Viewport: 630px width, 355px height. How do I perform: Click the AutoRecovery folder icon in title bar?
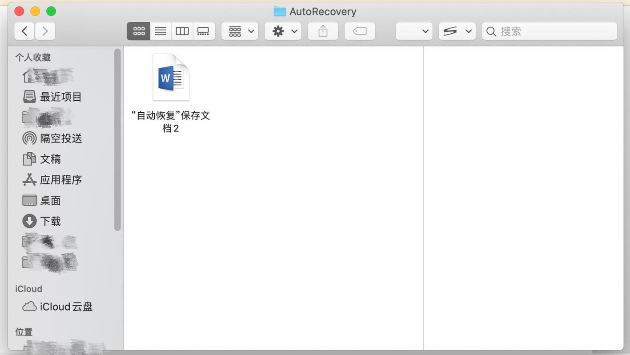[280, 12]
